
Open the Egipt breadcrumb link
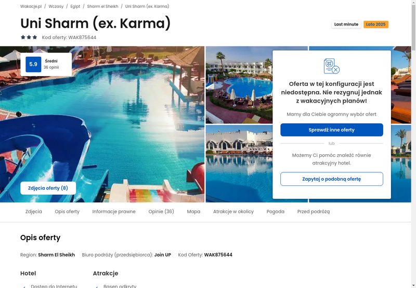[75, 6]
